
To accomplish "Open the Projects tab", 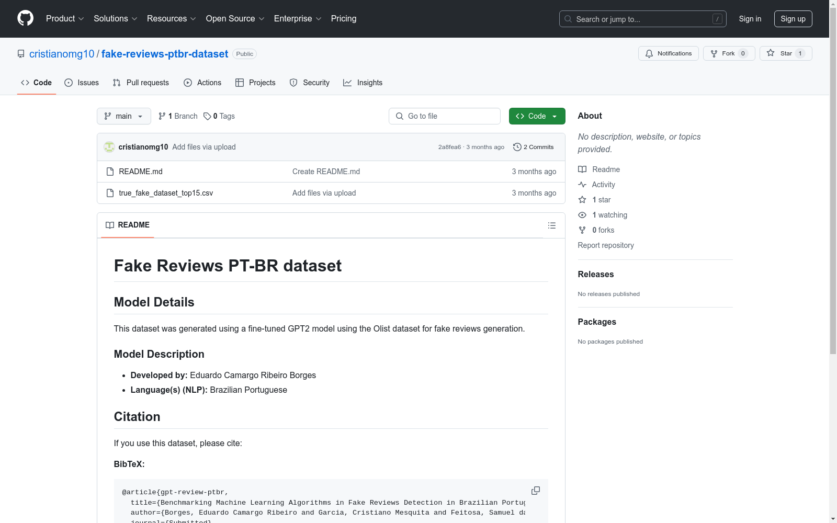I will coord(255,83).
